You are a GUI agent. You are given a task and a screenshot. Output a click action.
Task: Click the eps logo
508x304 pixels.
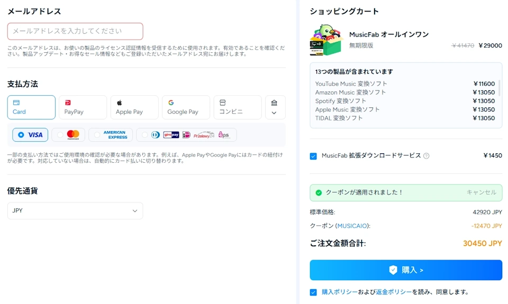pyautogui.click(x=224, y=135)
